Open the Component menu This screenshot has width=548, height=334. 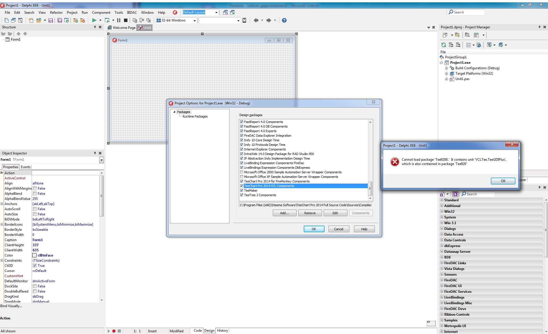tap(101, 12)
